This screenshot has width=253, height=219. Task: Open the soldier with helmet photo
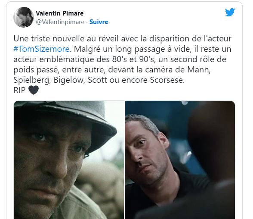(x=69, y=160)
